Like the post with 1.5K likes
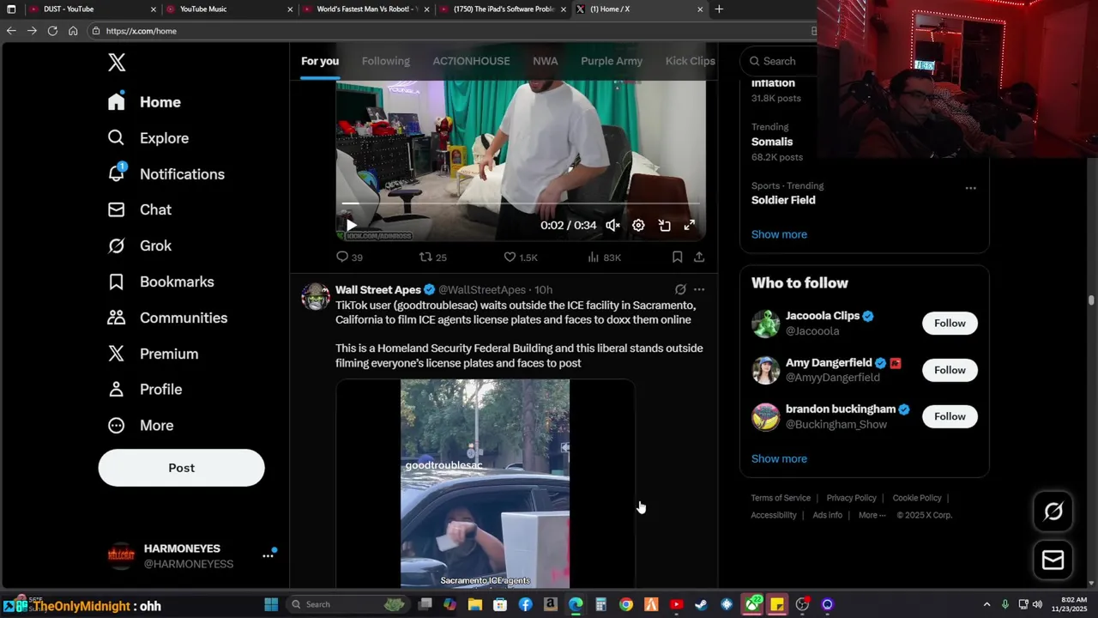This screenshot has width=1098, height=618. 521,257
